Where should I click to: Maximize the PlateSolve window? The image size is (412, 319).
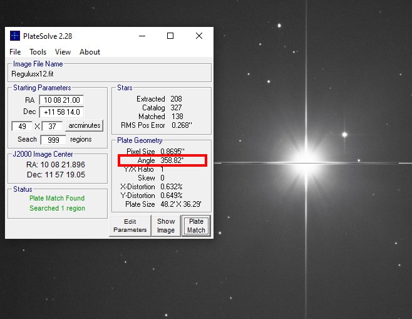pyautogui.click(x=170, y=36)
